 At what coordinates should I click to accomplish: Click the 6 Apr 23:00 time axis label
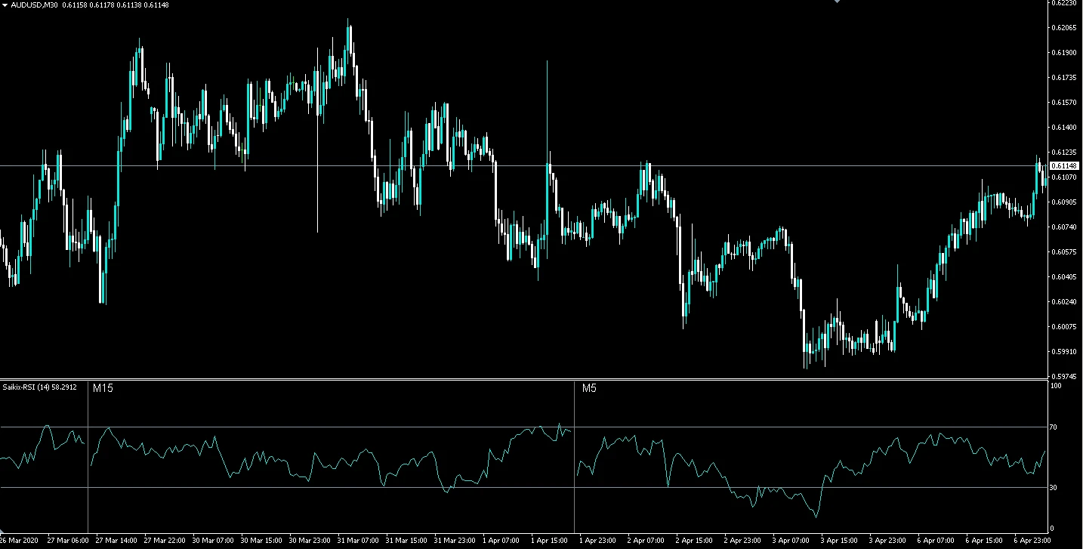(1032, 541)
